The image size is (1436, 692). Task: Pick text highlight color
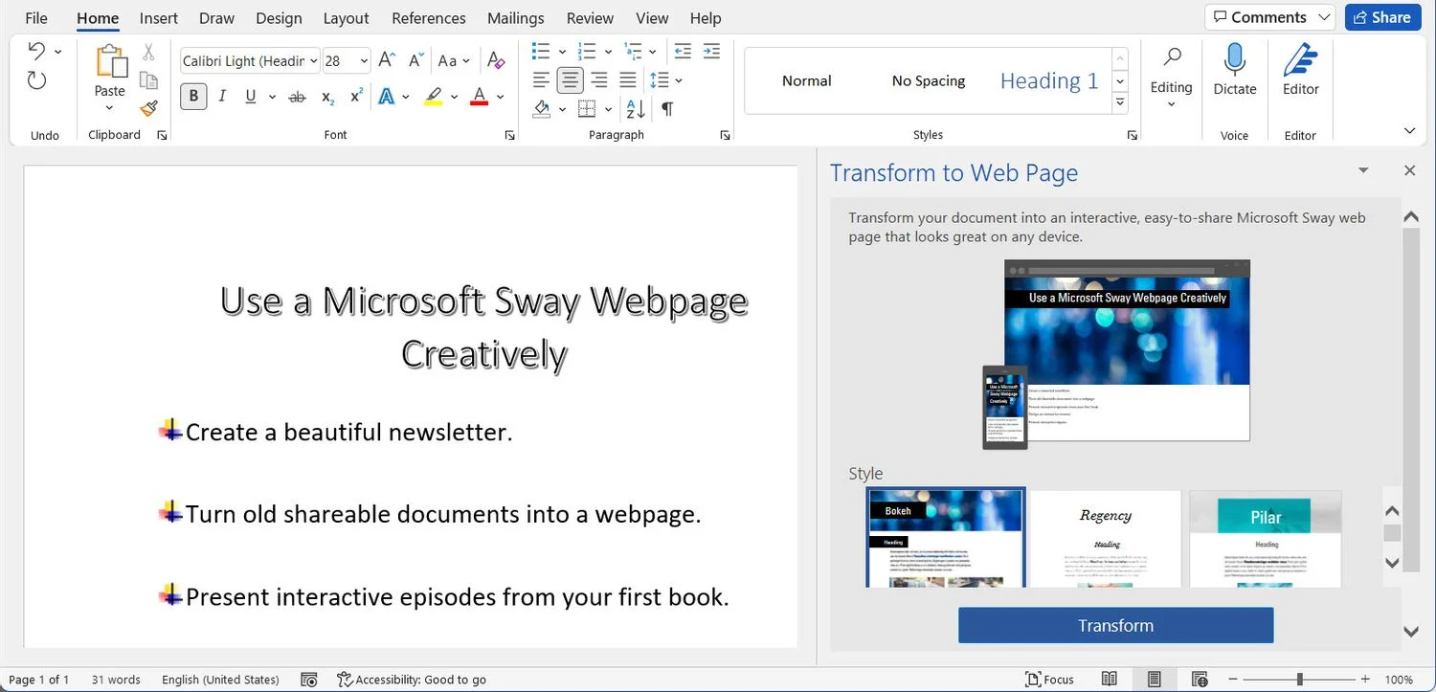[x=434, y=97]
